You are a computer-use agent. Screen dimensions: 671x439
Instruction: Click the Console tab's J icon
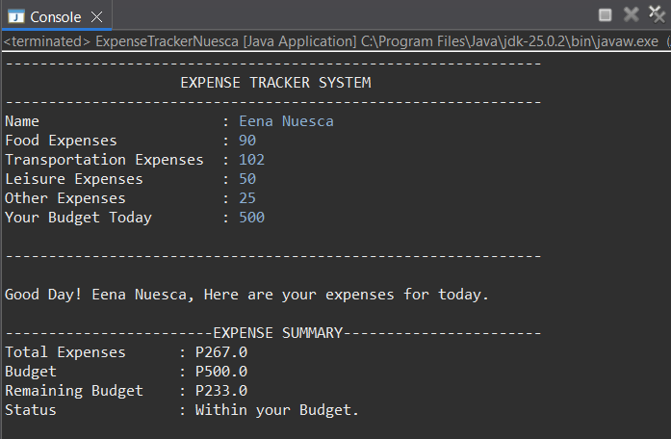pyautogui.click(x=16, y=17)
